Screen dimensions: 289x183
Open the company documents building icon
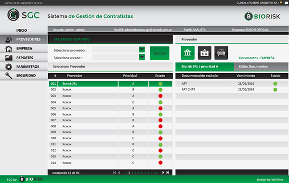pyautogui.click(x=188, y=53)
